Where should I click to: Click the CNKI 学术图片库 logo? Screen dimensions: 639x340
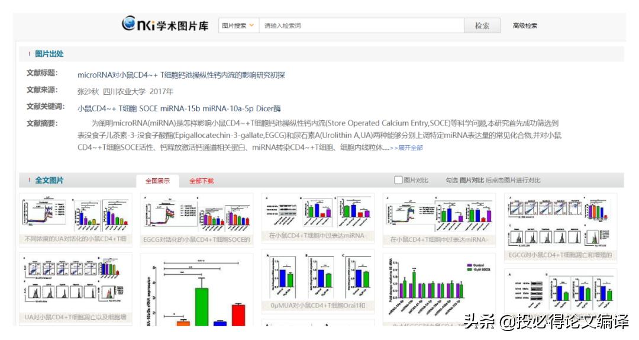pos(165,24)
